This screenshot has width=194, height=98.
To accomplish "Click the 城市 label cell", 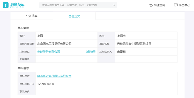I will tap(106, 36).
